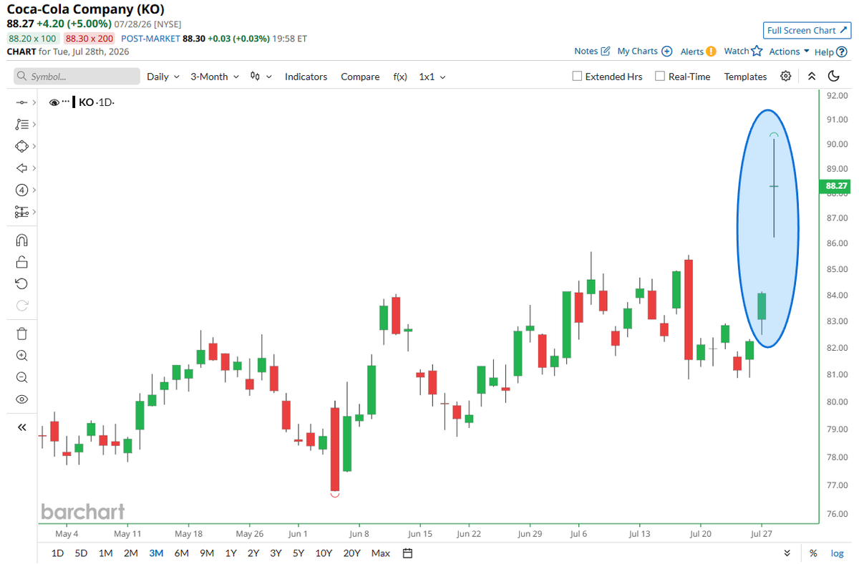
Task: Delete drawings with the trash icon
Action: 21,334
